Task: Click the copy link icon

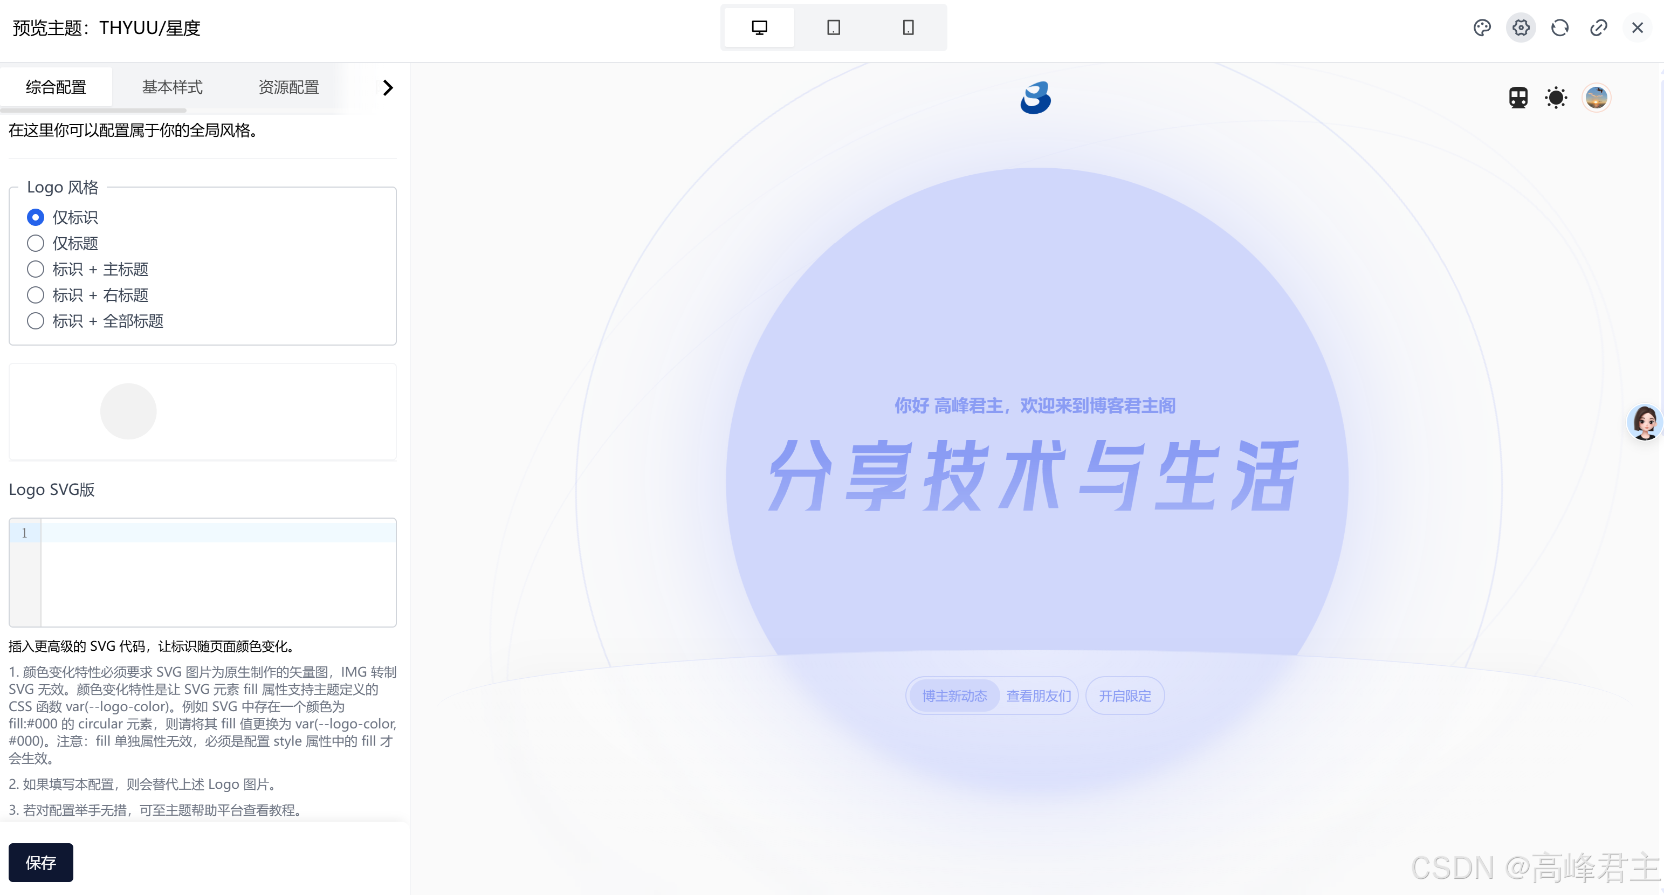Action: click(1598, 28)
